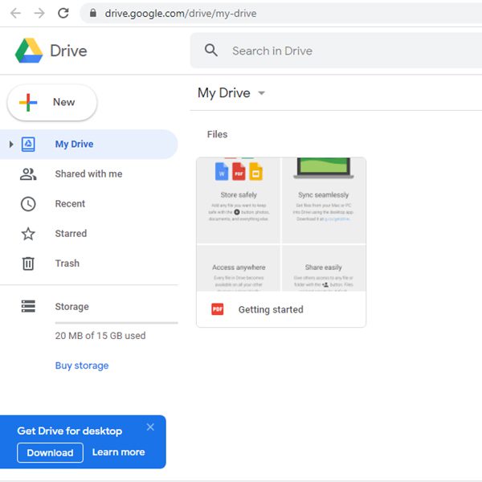Click the Recent clock icon
Screen dimensions: 482x482
point(28,204)
